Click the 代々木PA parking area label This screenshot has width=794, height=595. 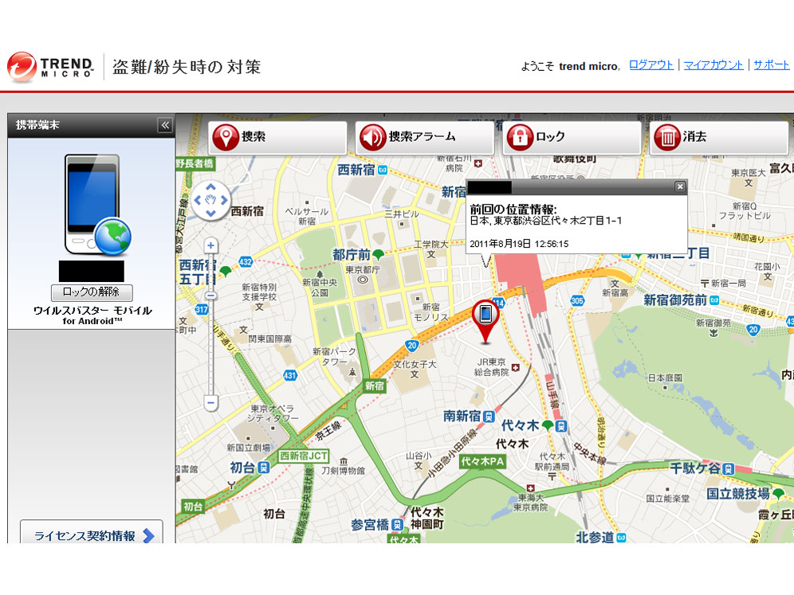tap(482, 461)
